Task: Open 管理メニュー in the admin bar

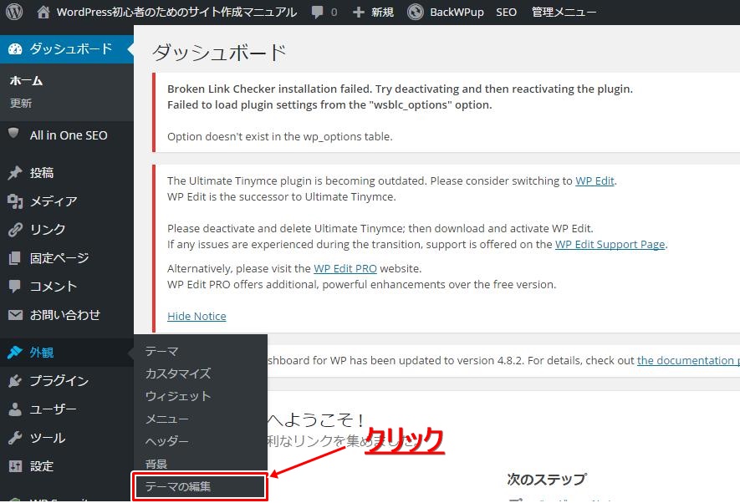Action: pos(564,13)
